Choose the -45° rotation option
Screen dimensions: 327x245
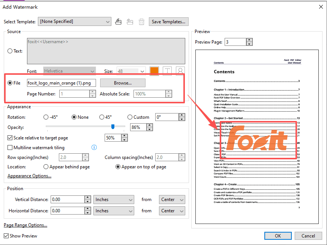(46, 117)
